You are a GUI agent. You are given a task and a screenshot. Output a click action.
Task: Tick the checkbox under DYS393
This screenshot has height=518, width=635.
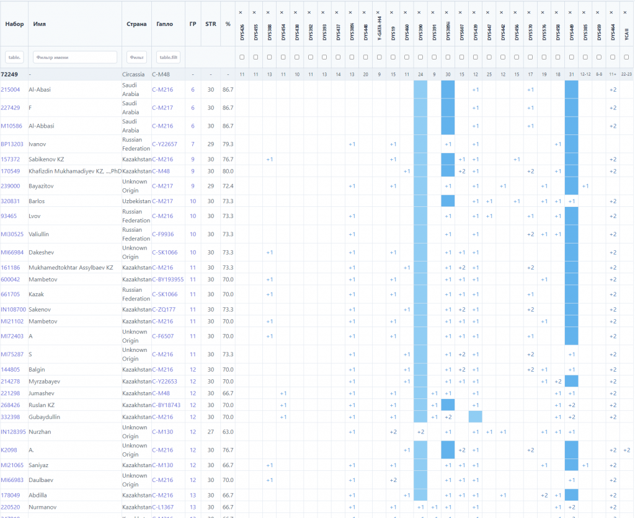click(x=324, y=57)
